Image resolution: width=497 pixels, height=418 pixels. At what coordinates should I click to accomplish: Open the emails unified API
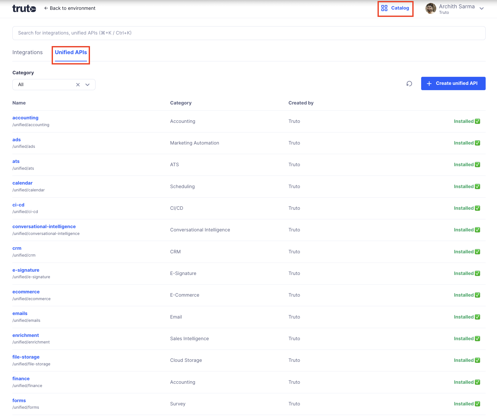coord(20,313)
